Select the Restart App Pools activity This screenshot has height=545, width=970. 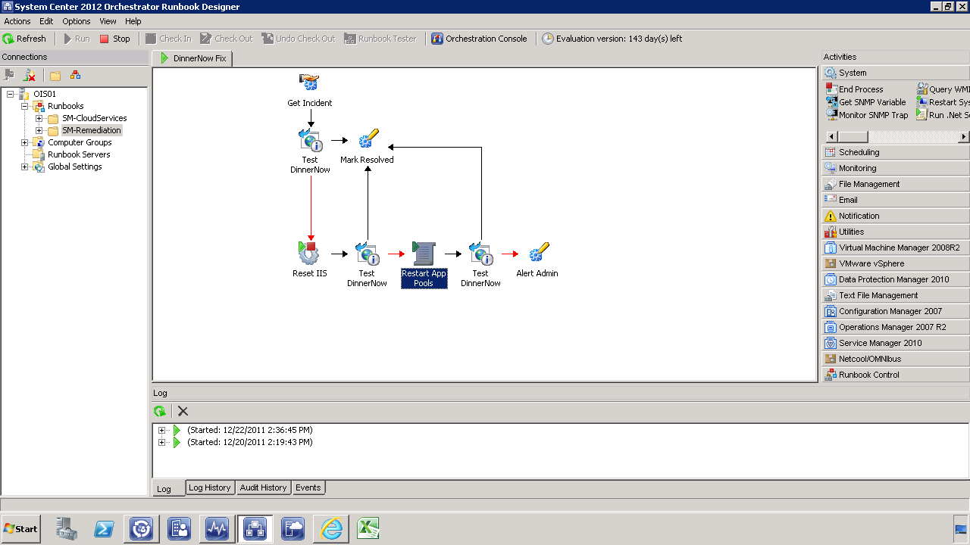pyautogui.click(x=424, y=265)
